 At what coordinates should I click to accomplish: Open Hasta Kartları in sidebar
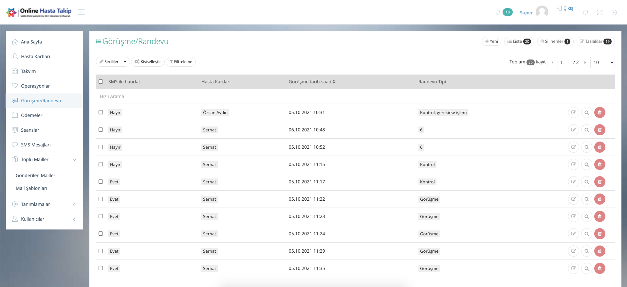(35, 57)
